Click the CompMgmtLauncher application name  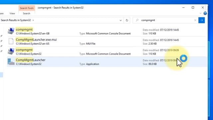[x=31, y=60]
